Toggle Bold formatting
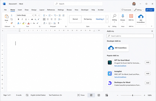 coord(18,19)
